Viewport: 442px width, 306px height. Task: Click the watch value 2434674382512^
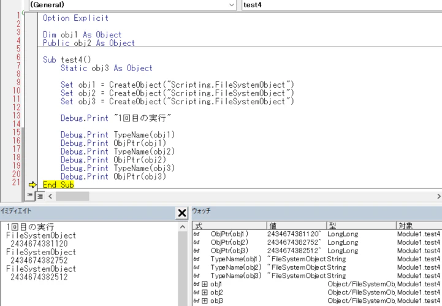tap(294, 251)
